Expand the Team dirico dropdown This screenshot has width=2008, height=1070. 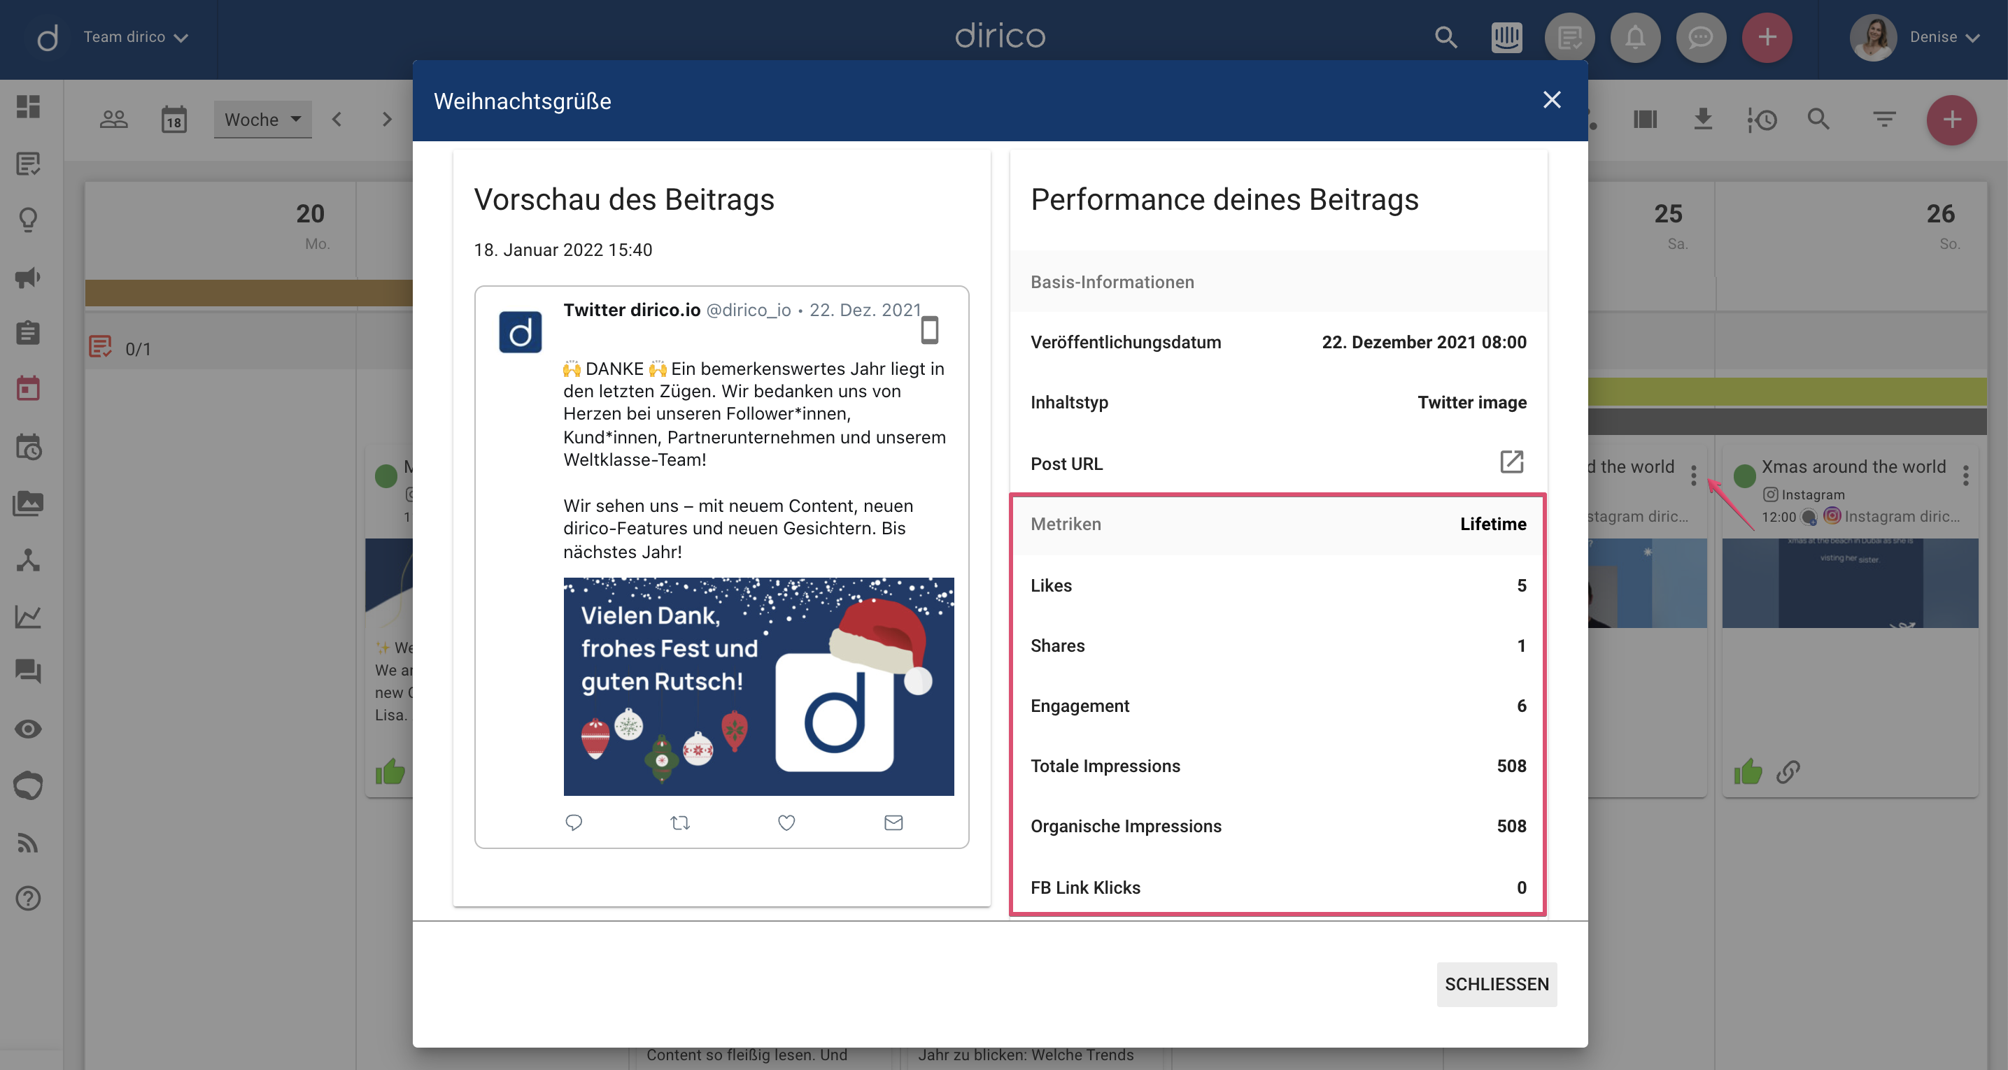pos(136,36)
